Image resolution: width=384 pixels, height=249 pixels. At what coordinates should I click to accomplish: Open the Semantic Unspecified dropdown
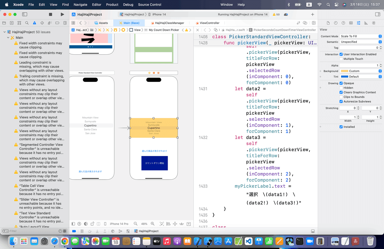tap(361, 42)
